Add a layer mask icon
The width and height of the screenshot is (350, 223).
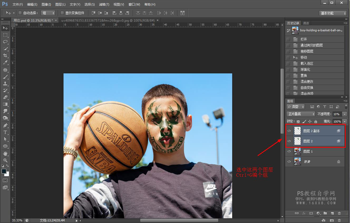311,213
